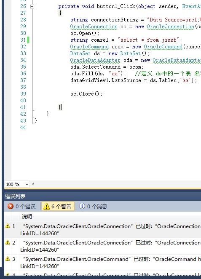The image size is (201, 279).
Task: Collapse the button1_Click method outline box
Action: (x=32, y=7)
